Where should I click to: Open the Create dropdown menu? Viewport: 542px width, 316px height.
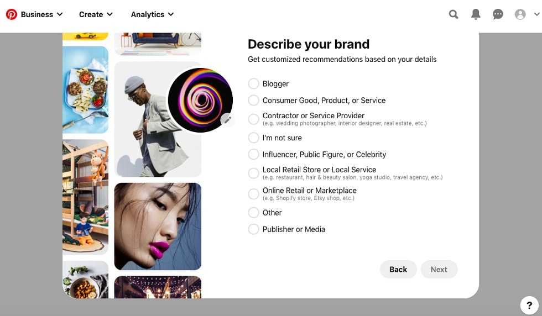(x=96, y=14)
